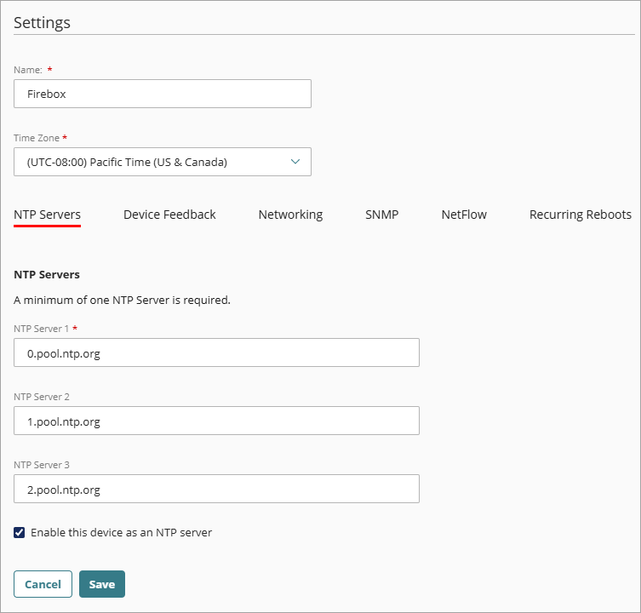The height and width of the screenshot is (613, 641).
Task: Switch to the Device Feedback tab
Action: click(x=169, y=215)
